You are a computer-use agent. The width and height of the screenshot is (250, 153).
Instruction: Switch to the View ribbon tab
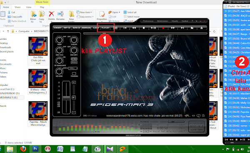tap(29, 7)
